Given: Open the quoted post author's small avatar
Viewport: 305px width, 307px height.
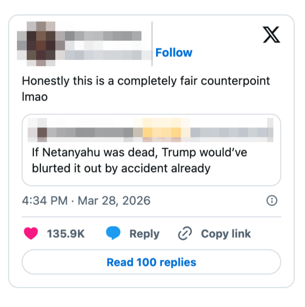Looking at the screenshot, I should click(42, 132).
